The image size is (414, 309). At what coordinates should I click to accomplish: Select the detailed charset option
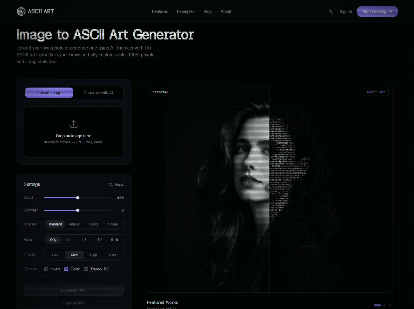pos(74,224)
